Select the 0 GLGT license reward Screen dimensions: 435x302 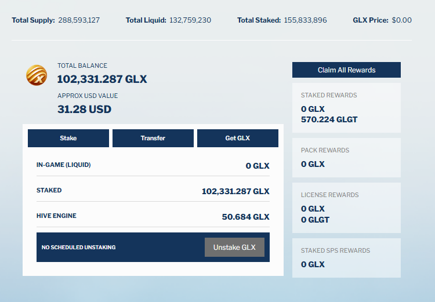(x=315, y=220)
